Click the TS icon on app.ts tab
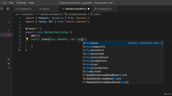The height and width of the screenshot is (96, 172). (x=41, y=9)
